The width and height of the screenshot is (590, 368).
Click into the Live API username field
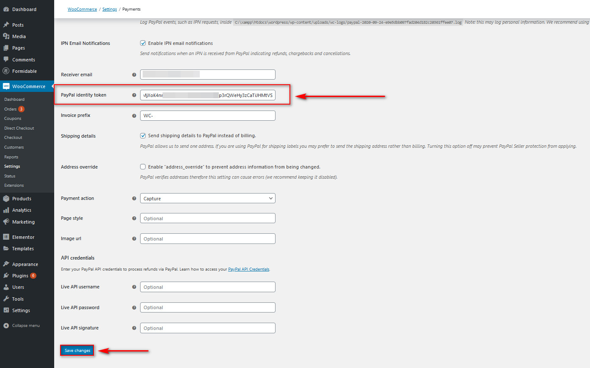[x=208, y=287]
